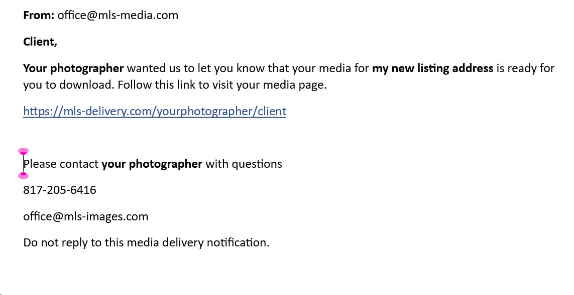Click the "Please contact" text
574x295 pixels.
click(61, 164)
